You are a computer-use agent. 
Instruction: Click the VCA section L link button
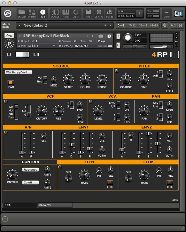point(91,102)
